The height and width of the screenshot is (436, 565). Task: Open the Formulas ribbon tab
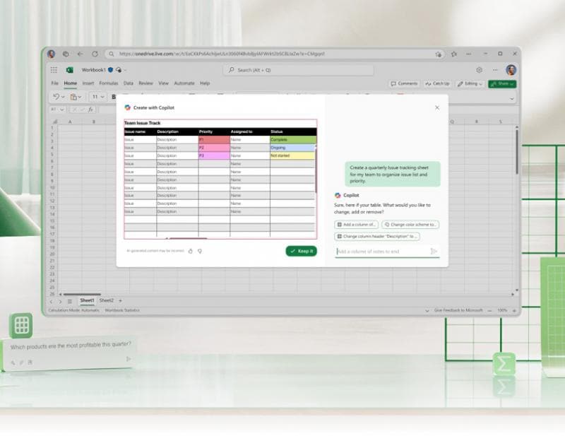click(x=108, y=83)
